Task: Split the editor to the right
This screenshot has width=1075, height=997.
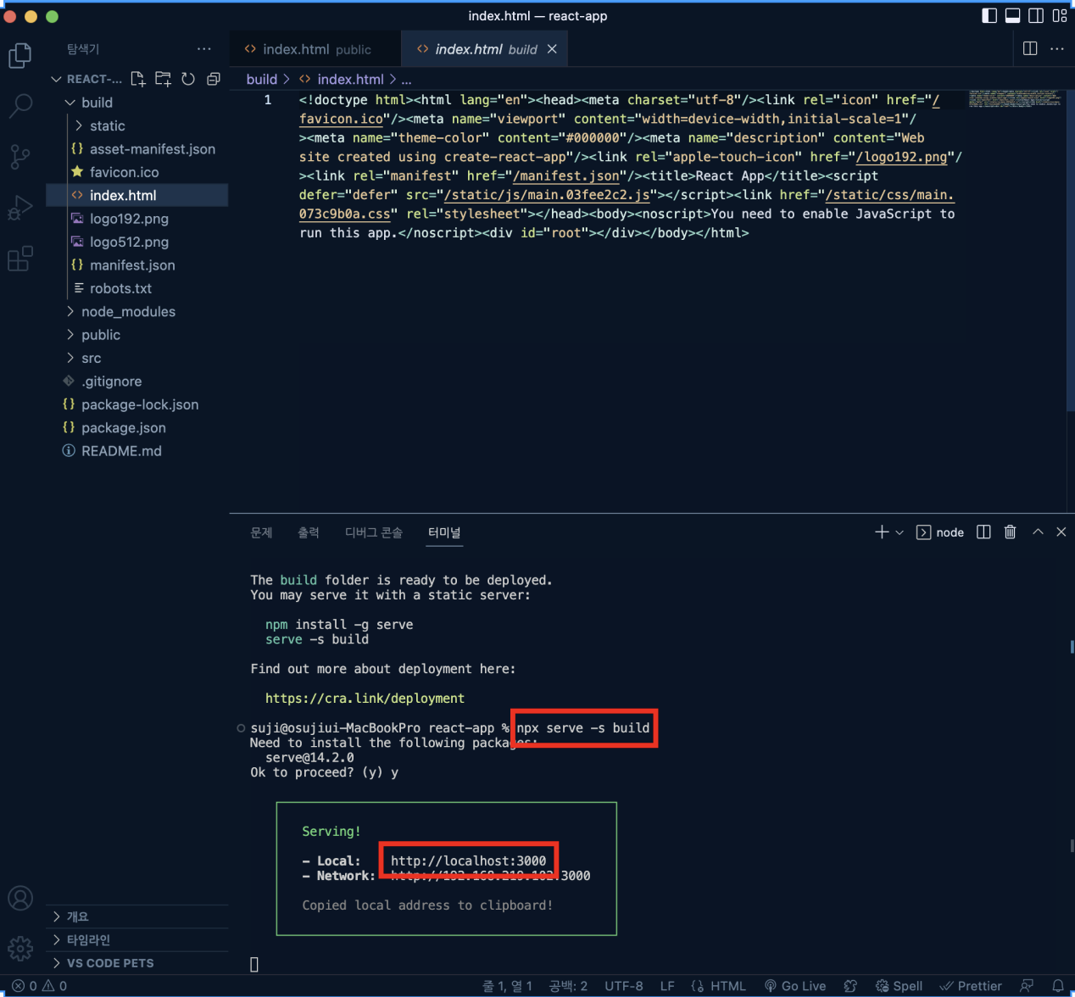Action: point(1030,48)
